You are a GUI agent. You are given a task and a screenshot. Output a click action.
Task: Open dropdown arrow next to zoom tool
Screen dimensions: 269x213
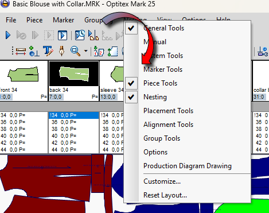[86, 51]
